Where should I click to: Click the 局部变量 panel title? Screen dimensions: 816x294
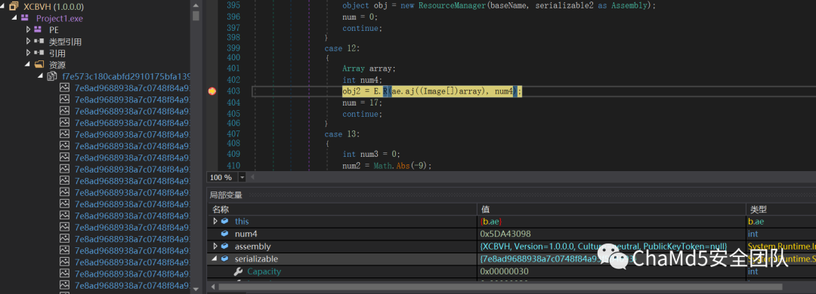coord(226,195)
